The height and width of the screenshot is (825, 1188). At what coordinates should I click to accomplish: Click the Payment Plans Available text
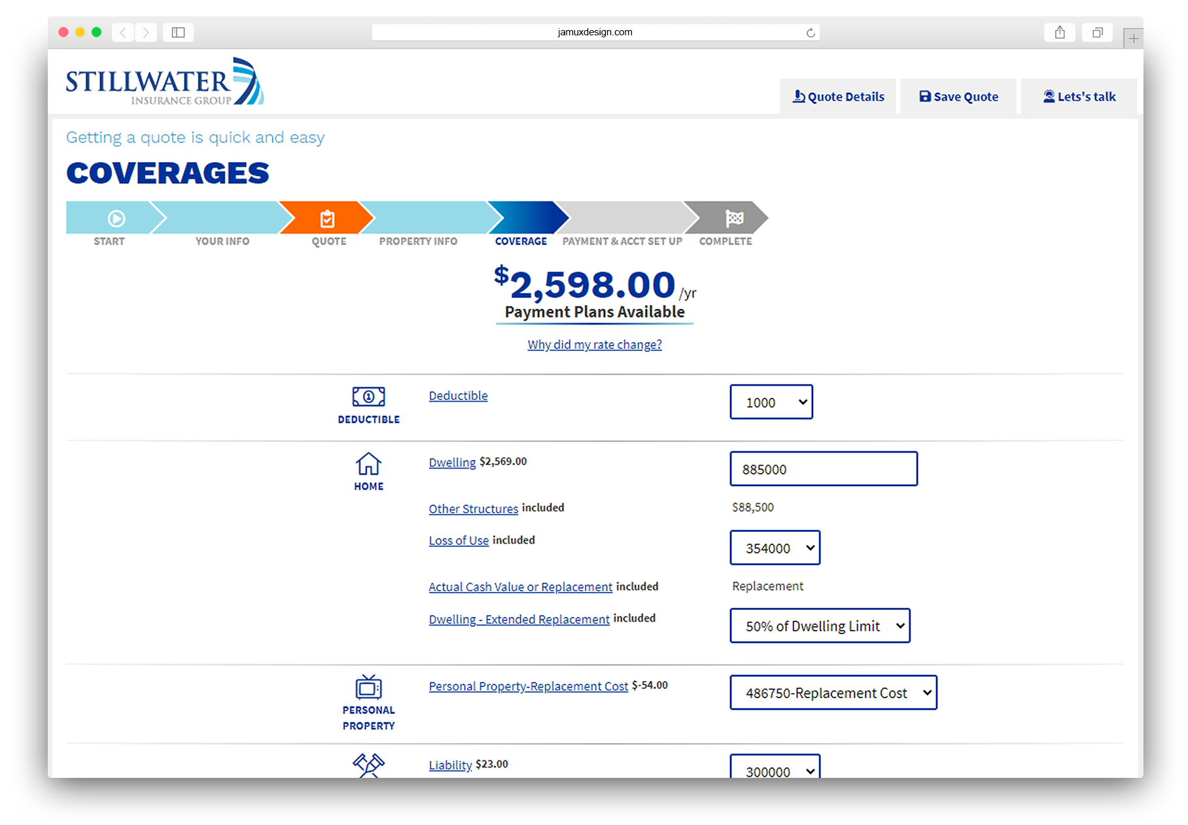pyautogui.click(x=595, y=312)
